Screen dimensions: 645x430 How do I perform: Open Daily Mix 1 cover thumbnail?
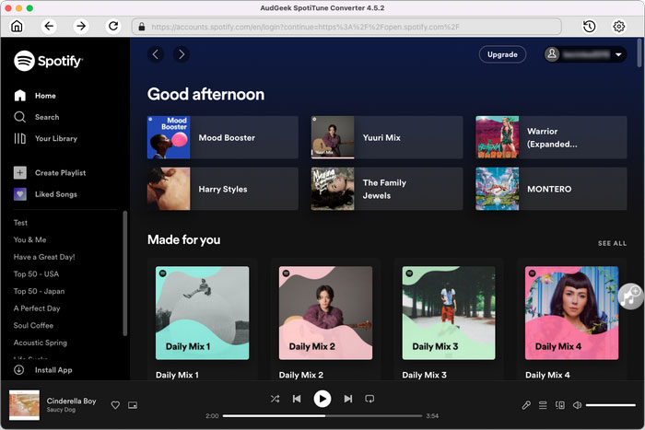click(x=202, y=313)
